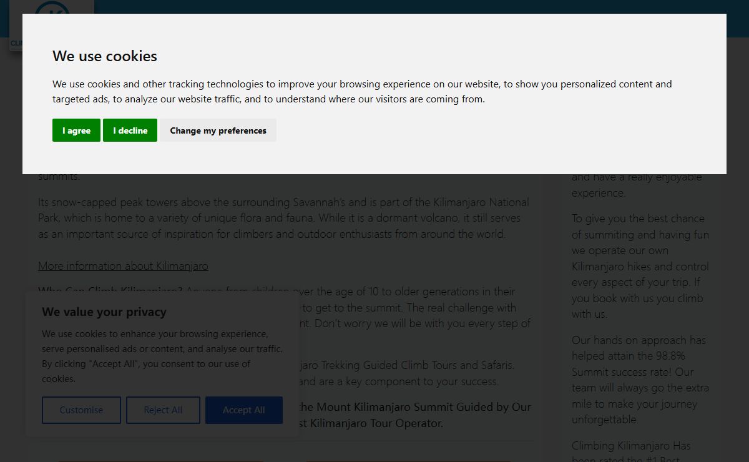Screen dimensions: 749x462
Task: Click the paragraph beginning "Its snow-capped peak towers"
Action: [283, 219]
